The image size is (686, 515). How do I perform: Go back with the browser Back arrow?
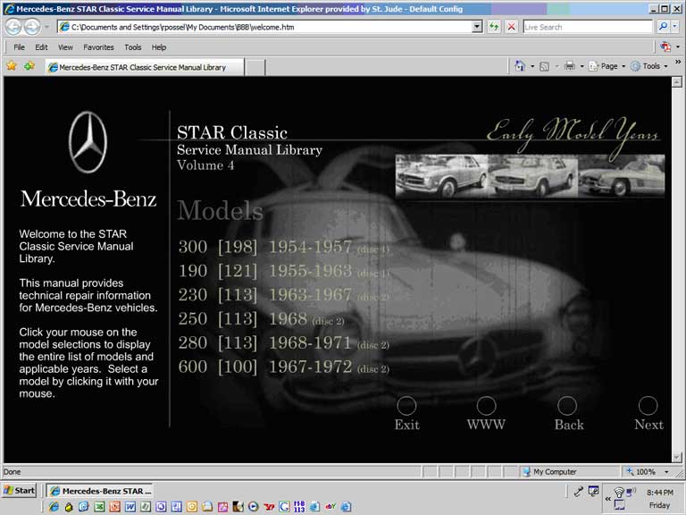13,27
